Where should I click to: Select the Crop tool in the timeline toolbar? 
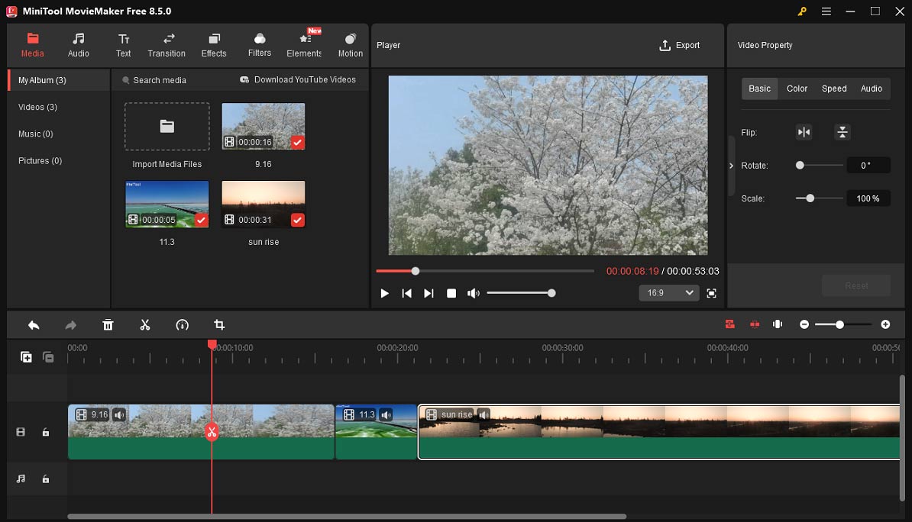click(219, 324)
